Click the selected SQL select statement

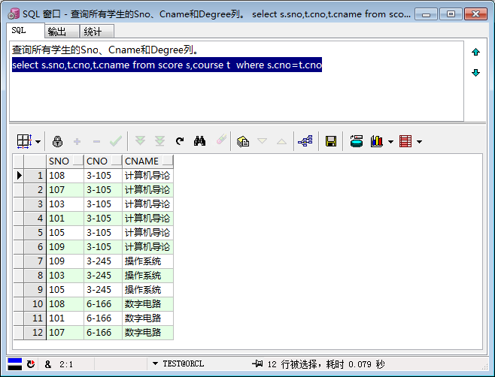167,65
